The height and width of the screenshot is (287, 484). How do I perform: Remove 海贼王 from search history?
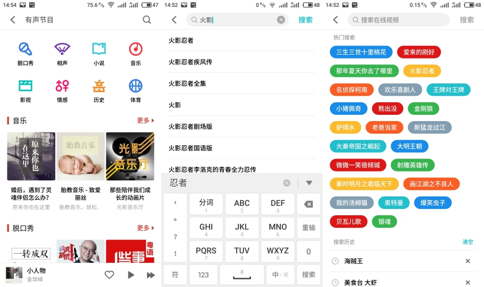[x=468, y=261]
